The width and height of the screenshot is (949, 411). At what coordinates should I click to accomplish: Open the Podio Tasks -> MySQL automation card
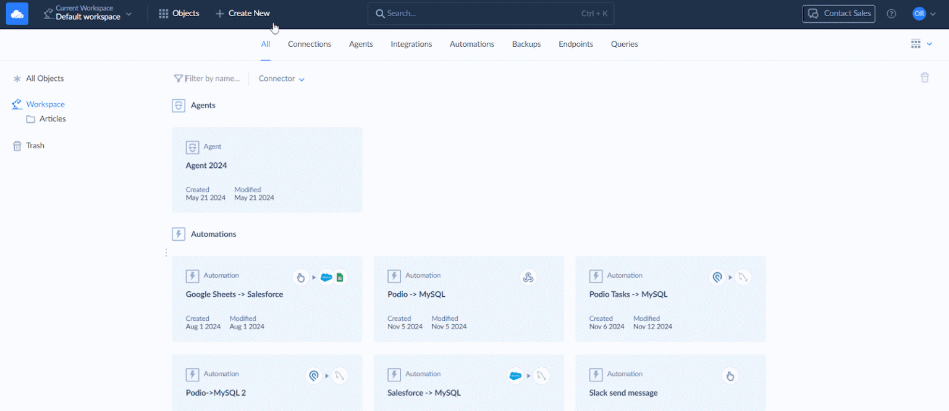tap(670, 299)
